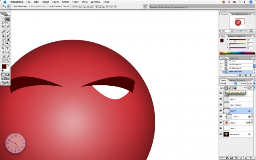Click the R value input field
This screenshot has width=256, height=160.
click(x=250, y=40)
